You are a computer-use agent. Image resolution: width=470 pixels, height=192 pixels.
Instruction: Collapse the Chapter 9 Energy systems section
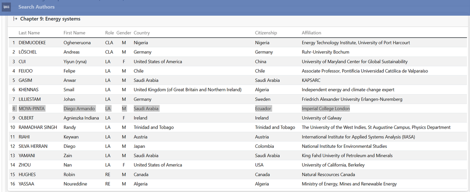point(15,19)
